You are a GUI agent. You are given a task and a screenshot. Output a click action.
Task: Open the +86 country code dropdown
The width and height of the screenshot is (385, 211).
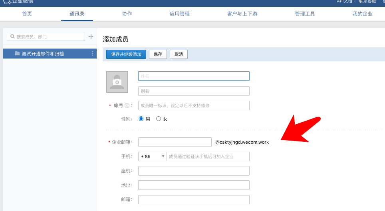[152, 156]
